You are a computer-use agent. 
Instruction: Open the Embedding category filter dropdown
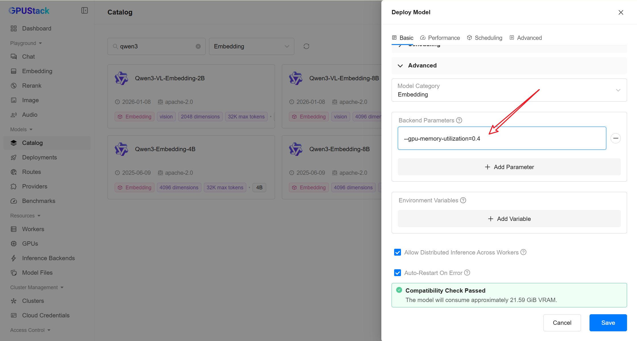[x=251, y=46]
